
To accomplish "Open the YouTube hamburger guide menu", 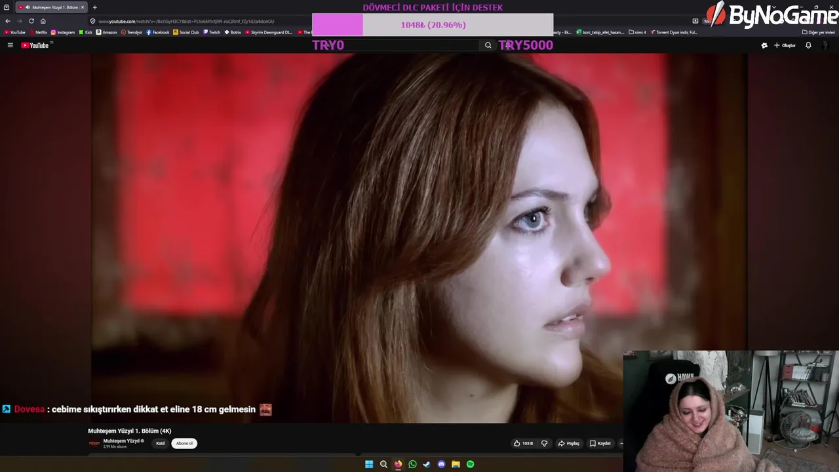I will click(10, 45).
